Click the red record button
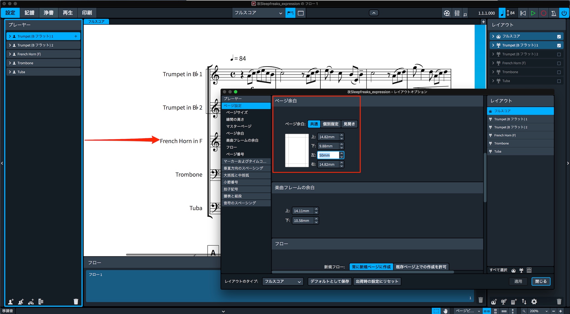The height and width of the screenshot is (314, 570). [x=543, y=13]
